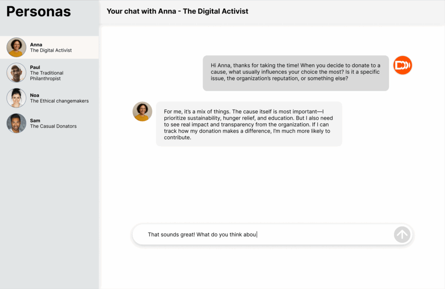The height and width of the screenshot is (289, 445).
Task: Click the Personas heading
Action: tap(39, 12)
